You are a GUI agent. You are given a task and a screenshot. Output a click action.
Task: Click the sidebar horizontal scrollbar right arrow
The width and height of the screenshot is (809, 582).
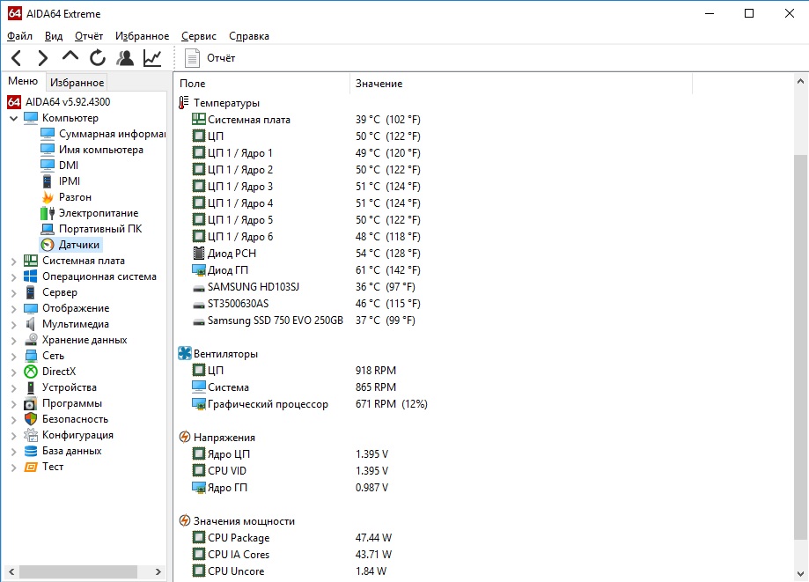(x=158, y=571)
